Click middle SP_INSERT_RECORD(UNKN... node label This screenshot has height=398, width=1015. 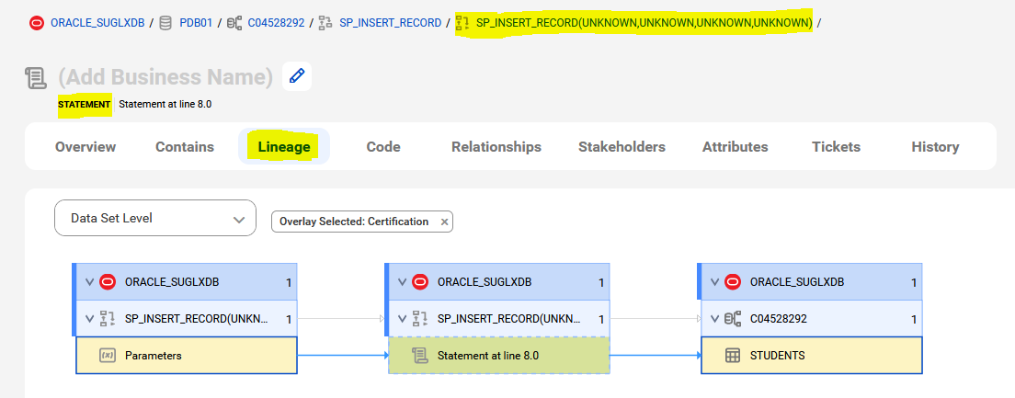[x=508, y=319]
